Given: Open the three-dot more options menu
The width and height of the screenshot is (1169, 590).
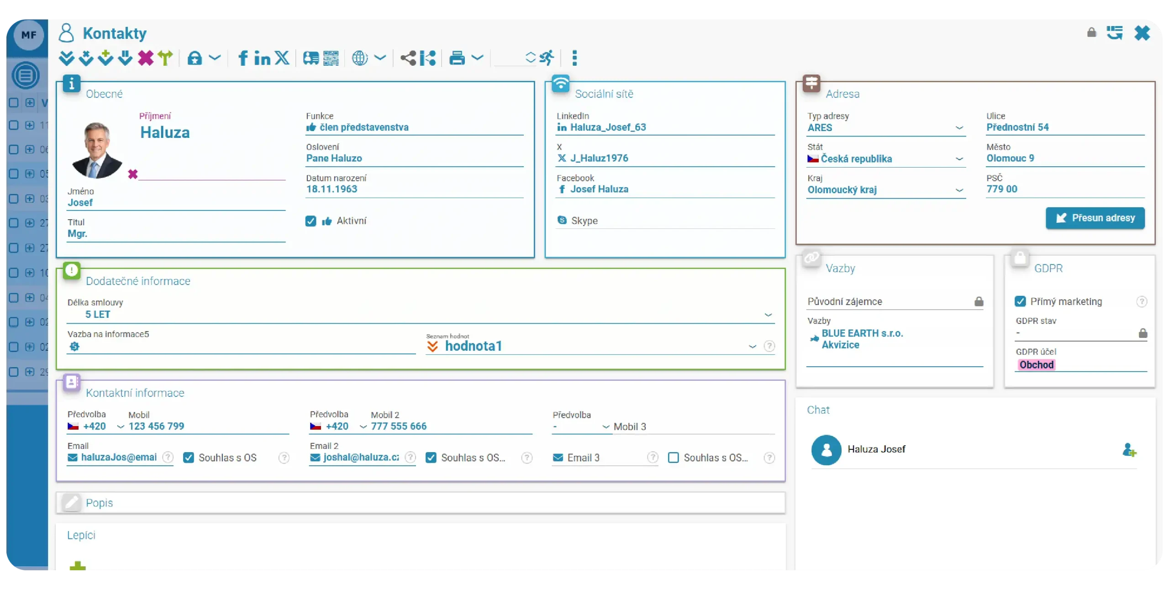Looking at the screenshot, I should pos(574,58).
